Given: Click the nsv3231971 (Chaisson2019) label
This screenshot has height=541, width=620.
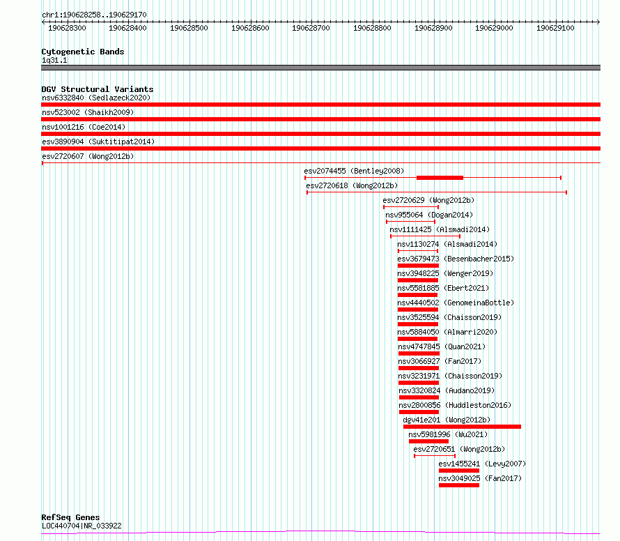Looking at the screenshot, I should pos(450,376).
